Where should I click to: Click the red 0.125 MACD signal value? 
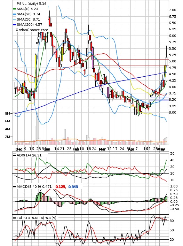[x=61, y=187]
